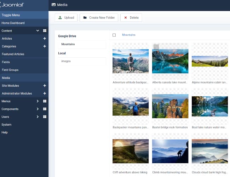The image size is (230, 177).
Task: Open the Content dashboard grid icon
Action: (45, 31)
